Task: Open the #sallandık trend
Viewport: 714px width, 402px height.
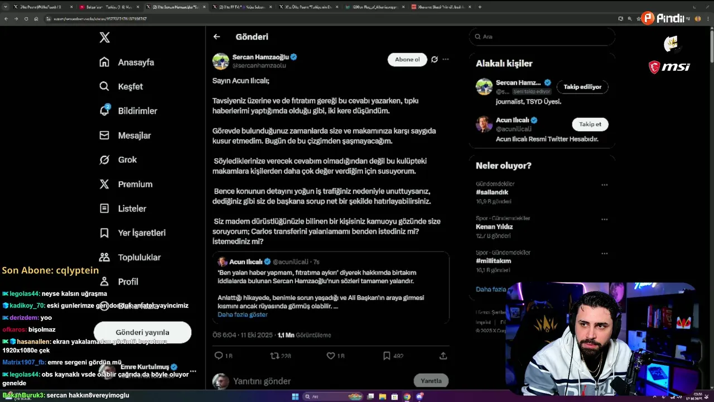Action: [x=492, y=192]
